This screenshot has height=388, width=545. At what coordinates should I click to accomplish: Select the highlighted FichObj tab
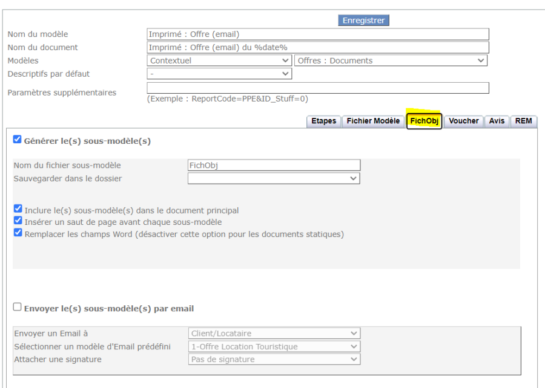[x=424, y=121]
